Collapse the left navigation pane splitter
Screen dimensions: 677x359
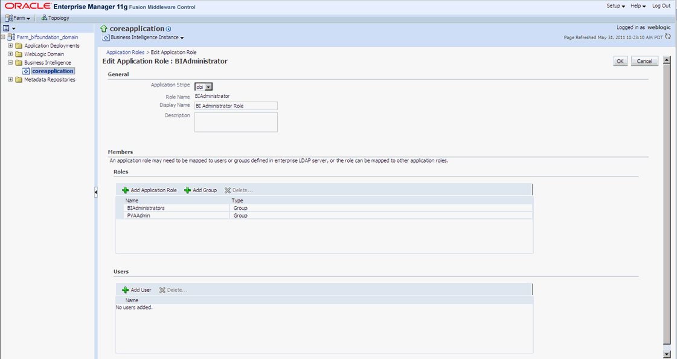coord(96,192)
